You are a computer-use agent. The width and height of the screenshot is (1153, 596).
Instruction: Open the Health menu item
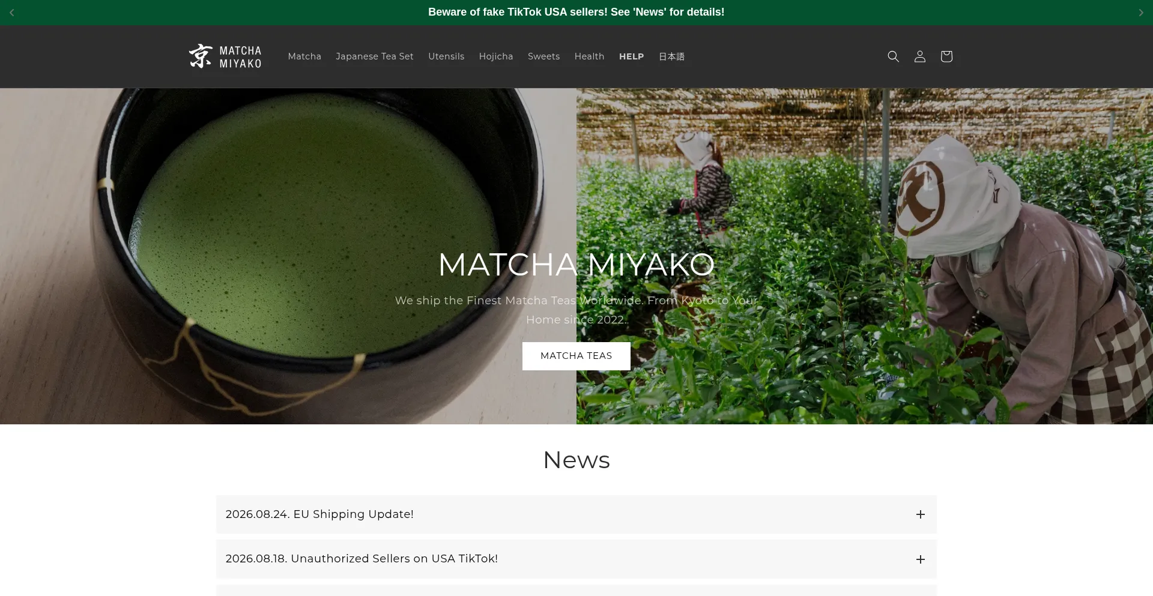(589, 56)
